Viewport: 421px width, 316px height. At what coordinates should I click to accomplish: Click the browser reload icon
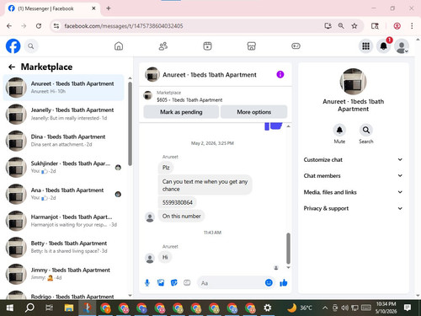click(x=39, y=26)
